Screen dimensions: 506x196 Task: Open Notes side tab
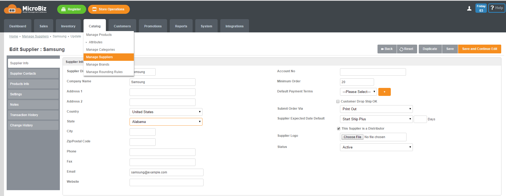point(33,105)
